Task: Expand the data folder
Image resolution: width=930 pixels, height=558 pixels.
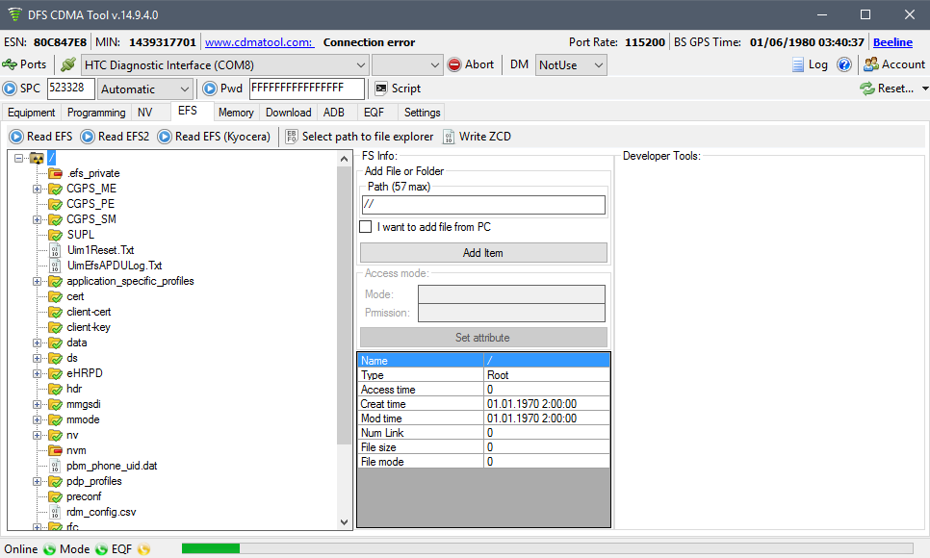Action: click(x=37, y=343)
